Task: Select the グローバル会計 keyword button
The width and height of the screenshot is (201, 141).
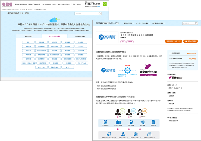Action: click(x=41, y=51)
